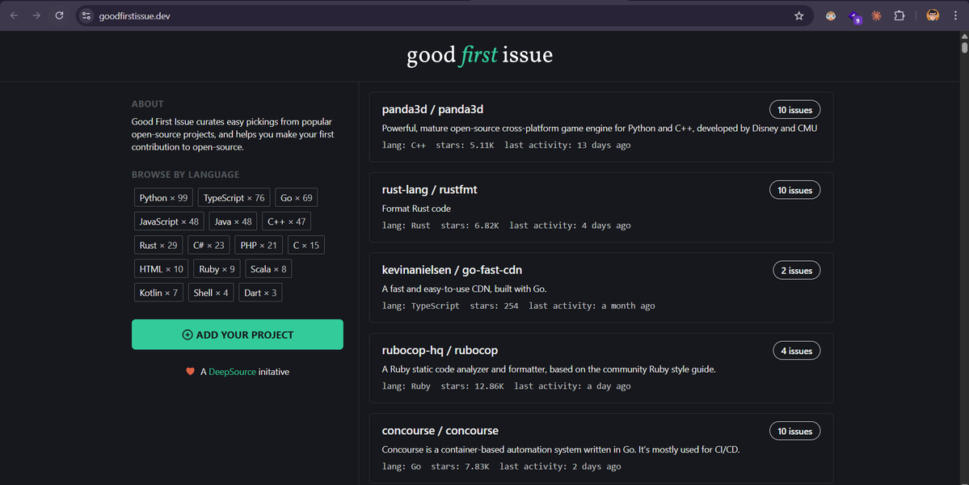Viewport: 969px width, 485px height.
Task: Filter by JavaScript × 48
Action: [169, 221]
